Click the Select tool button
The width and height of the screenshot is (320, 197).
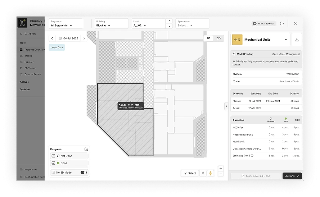(x=190, y=173)
